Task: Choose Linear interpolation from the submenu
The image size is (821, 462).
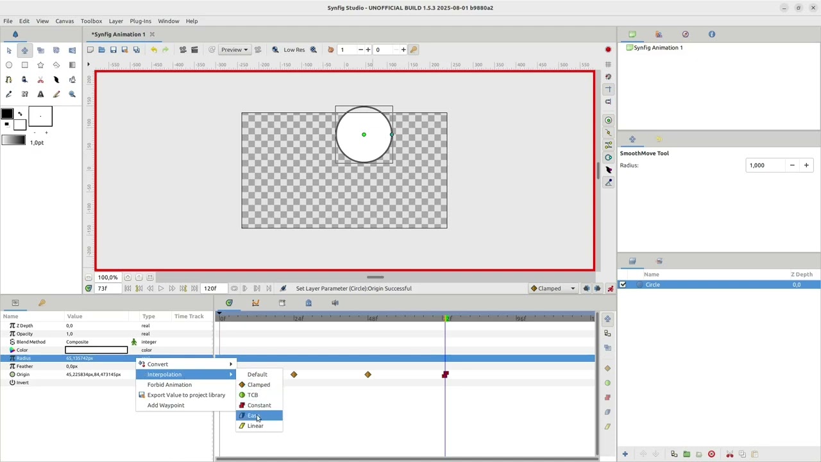Action: pos(255,425)
